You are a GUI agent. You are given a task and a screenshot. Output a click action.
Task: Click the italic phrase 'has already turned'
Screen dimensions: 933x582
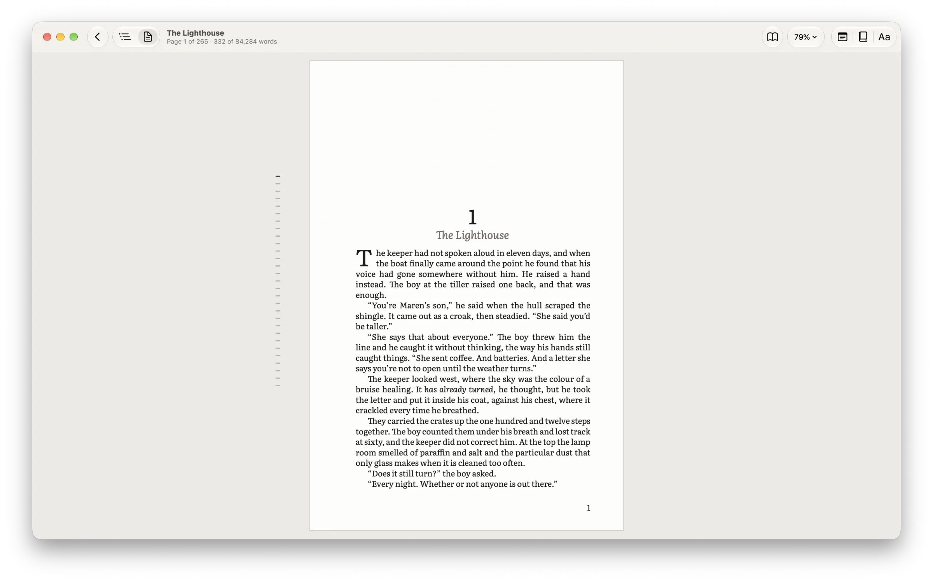coord(458,389)
